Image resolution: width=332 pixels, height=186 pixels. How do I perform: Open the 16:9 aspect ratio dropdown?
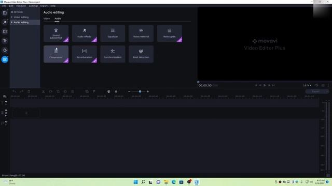[x=307, y=85]
